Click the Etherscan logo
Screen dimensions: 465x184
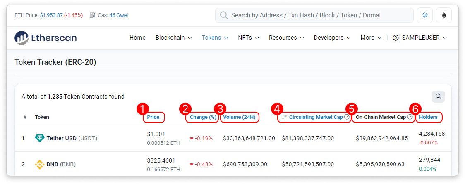46,38
